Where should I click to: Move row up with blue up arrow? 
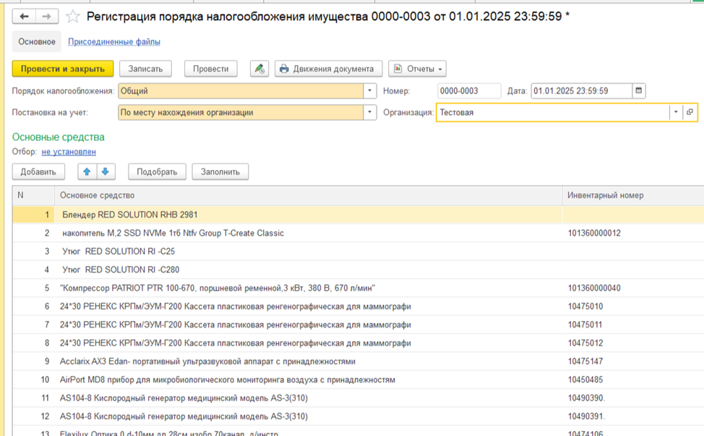tap(87, 171)
